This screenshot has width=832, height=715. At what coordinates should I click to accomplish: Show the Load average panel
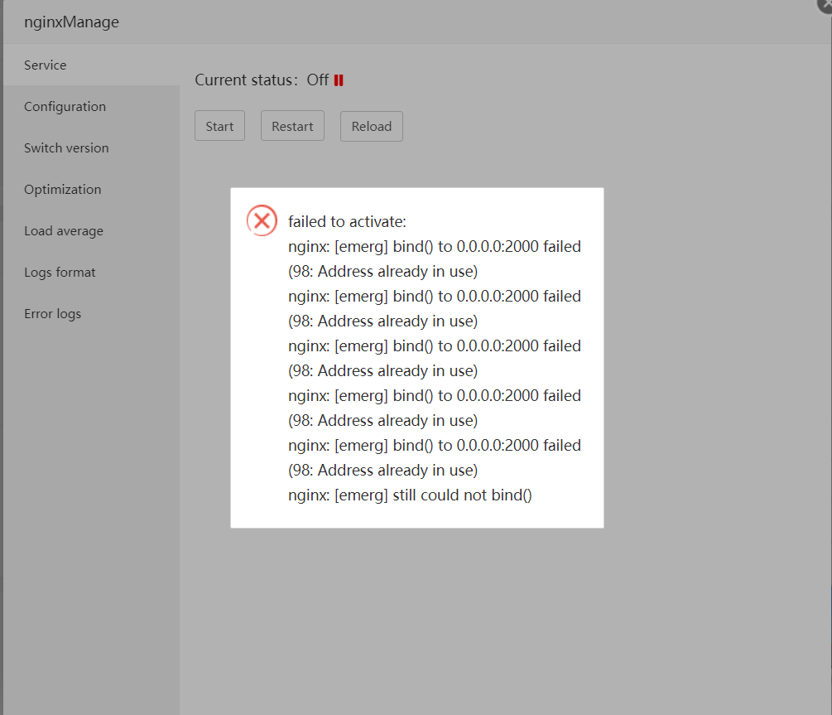click(64, 230)
